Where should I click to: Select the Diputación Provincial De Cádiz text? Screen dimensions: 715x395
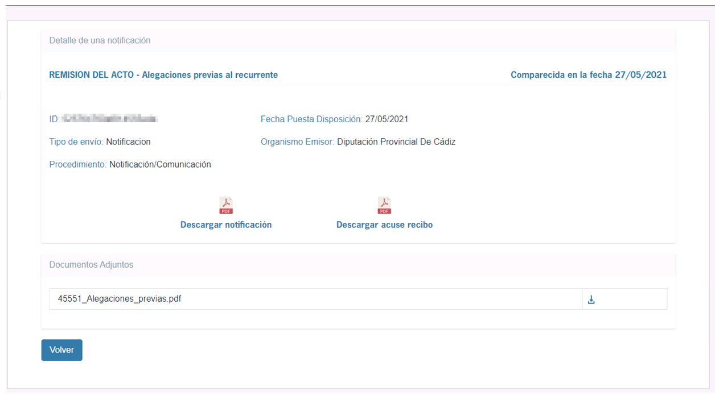click(x=396, y=142)
